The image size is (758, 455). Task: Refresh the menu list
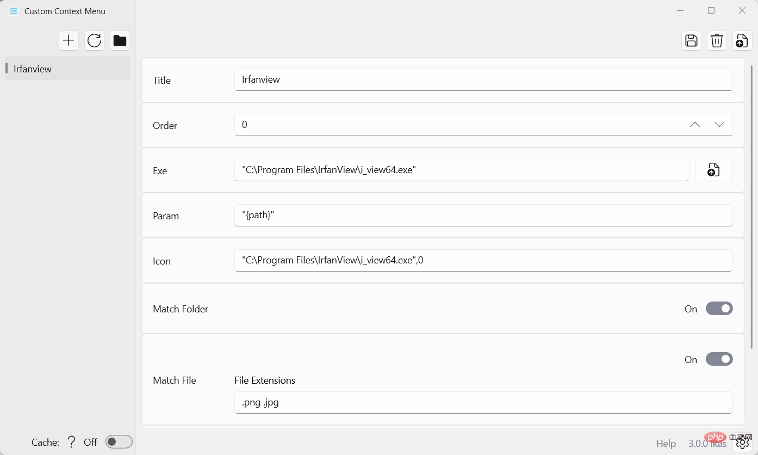tap(94, 40)
